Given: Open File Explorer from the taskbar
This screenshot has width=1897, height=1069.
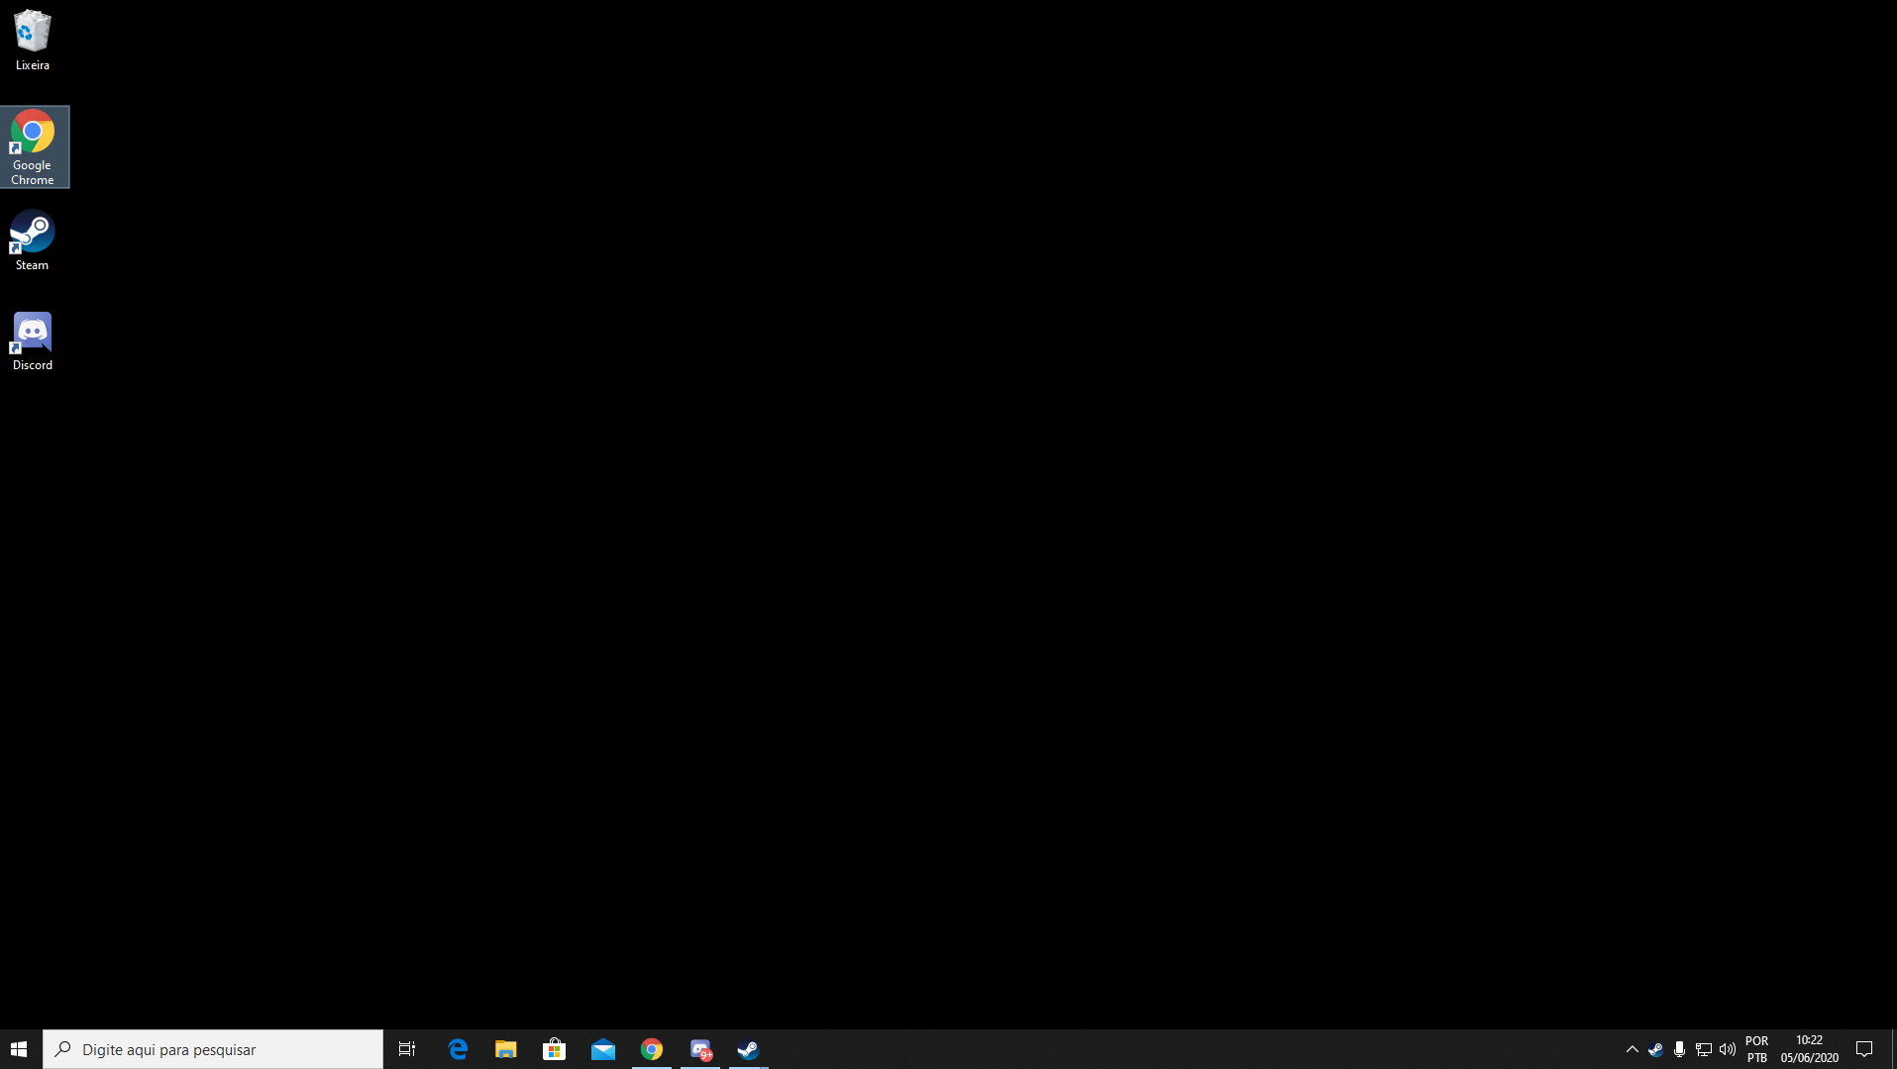Looking at the screenshot, I should click(506, 1049).
